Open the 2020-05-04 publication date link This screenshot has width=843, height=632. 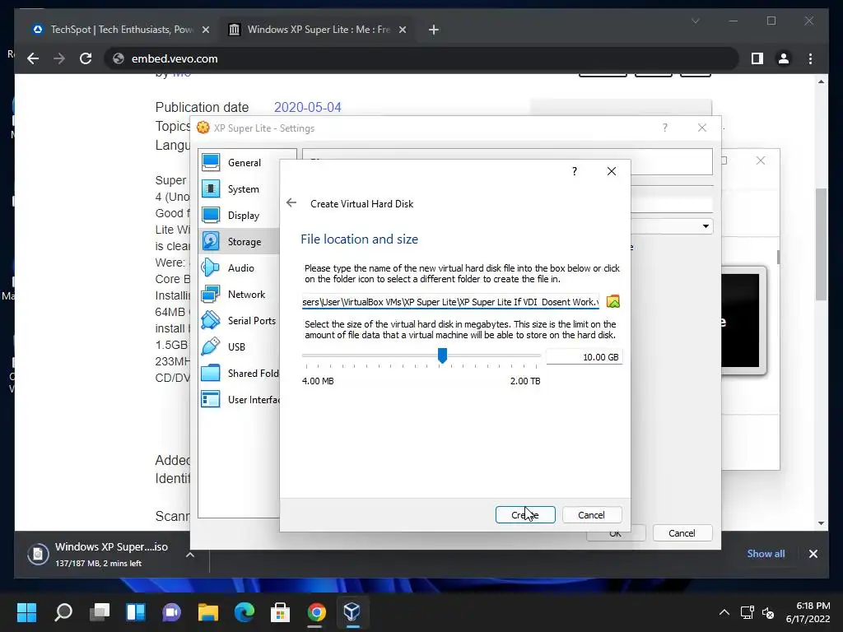[308, 108]
